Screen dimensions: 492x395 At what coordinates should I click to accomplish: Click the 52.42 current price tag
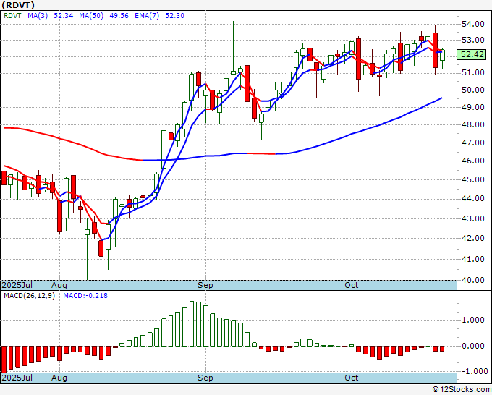click(x=472, y=54)
